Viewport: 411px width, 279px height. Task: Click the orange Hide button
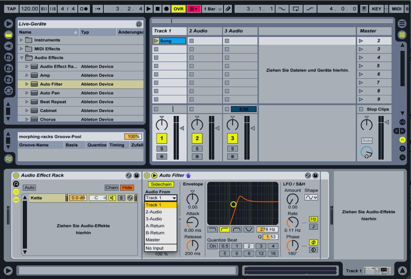click(x=127, y=188)
